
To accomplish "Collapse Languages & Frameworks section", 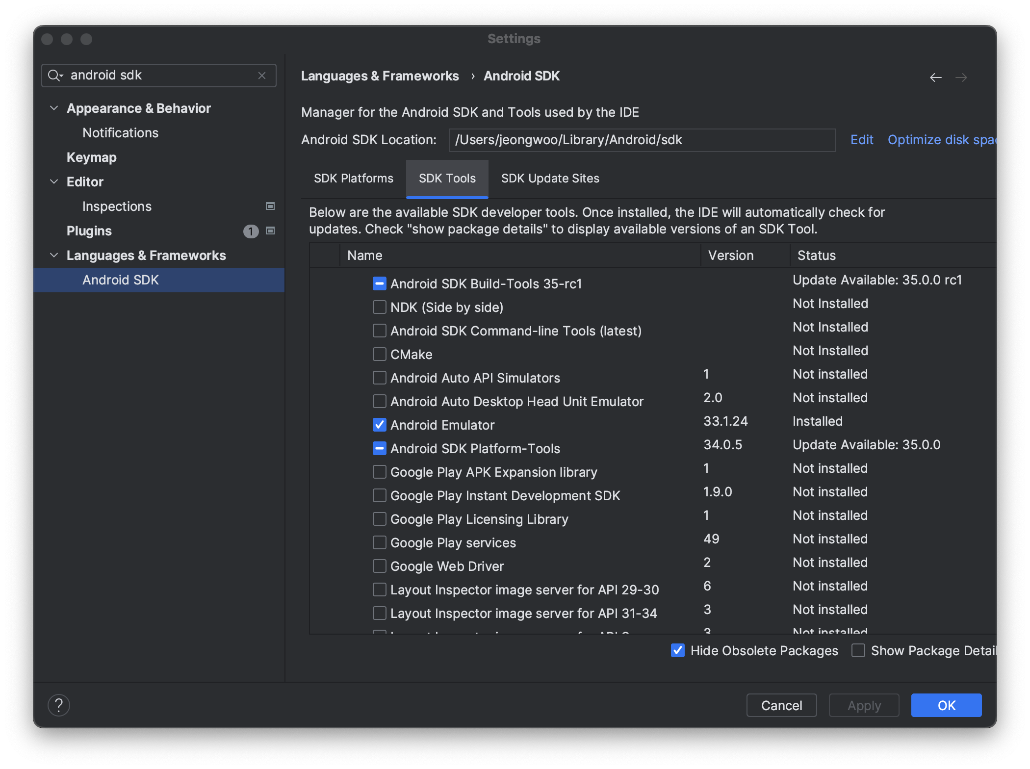I will tap(54, 256).
